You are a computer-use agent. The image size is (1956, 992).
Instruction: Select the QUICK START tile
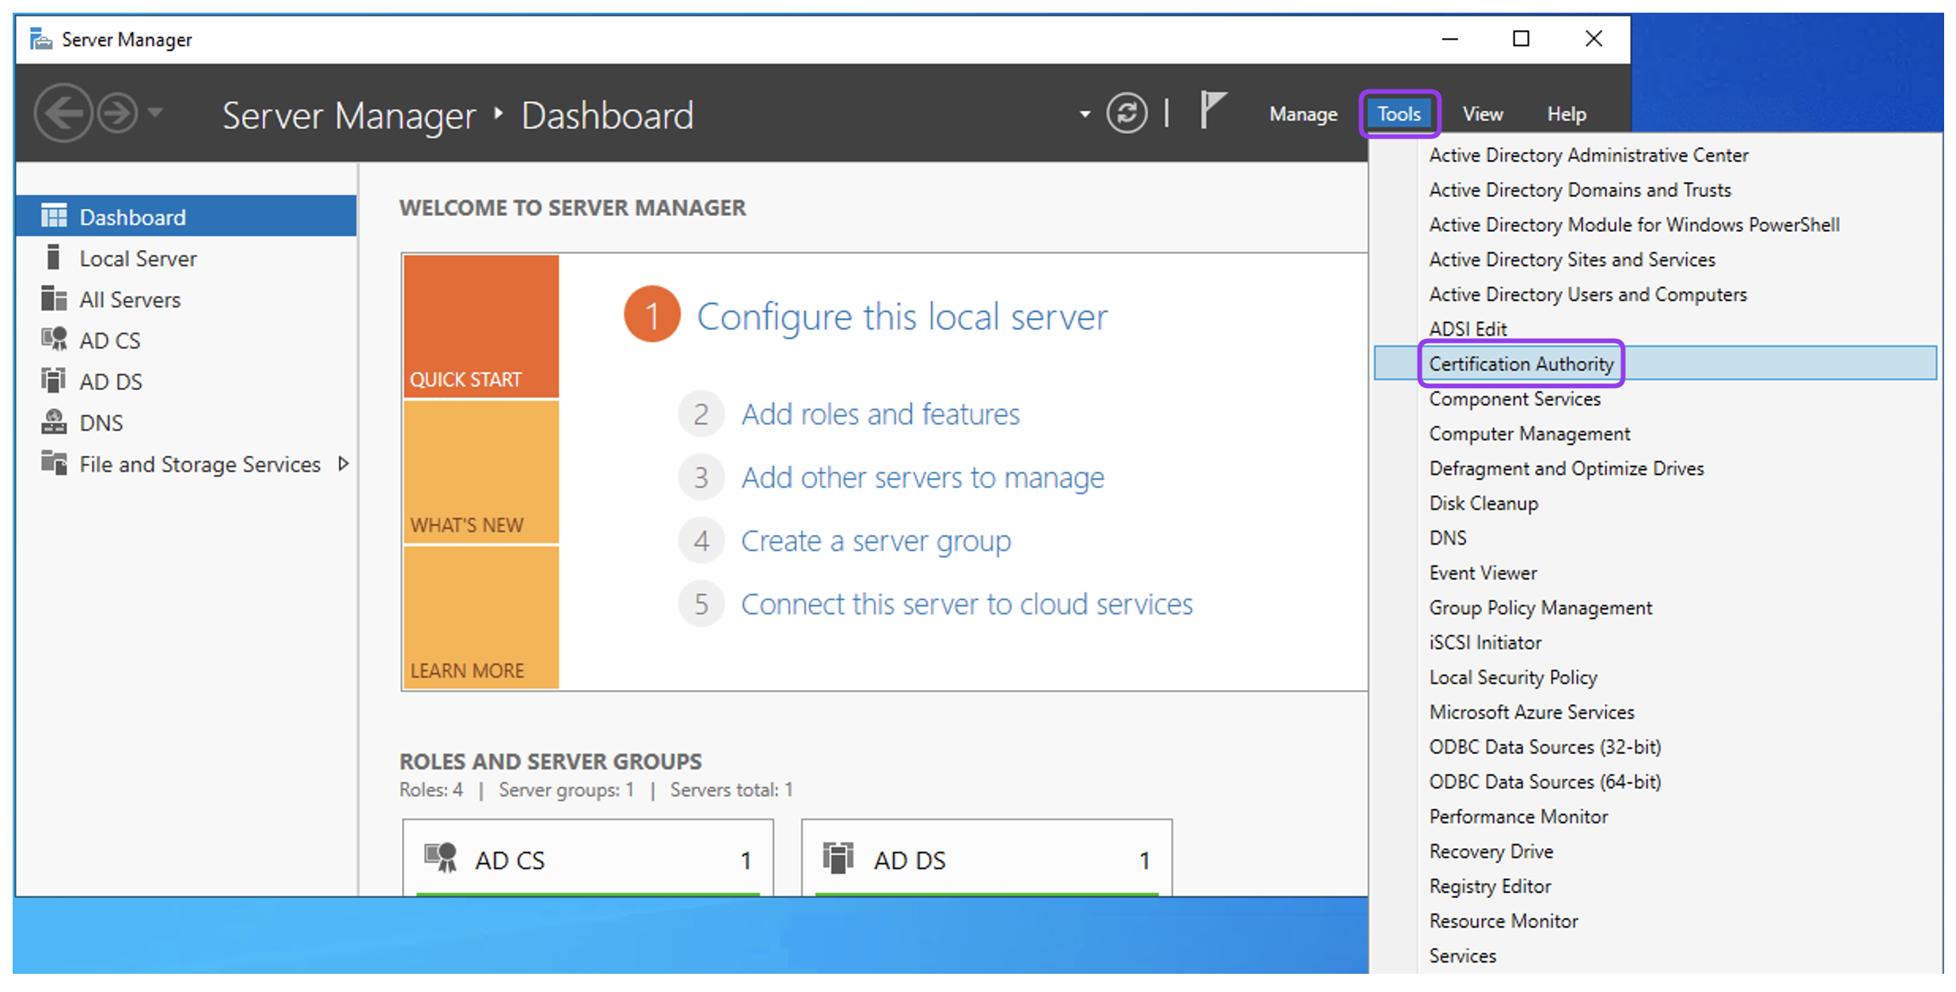(x=480, y=326)
